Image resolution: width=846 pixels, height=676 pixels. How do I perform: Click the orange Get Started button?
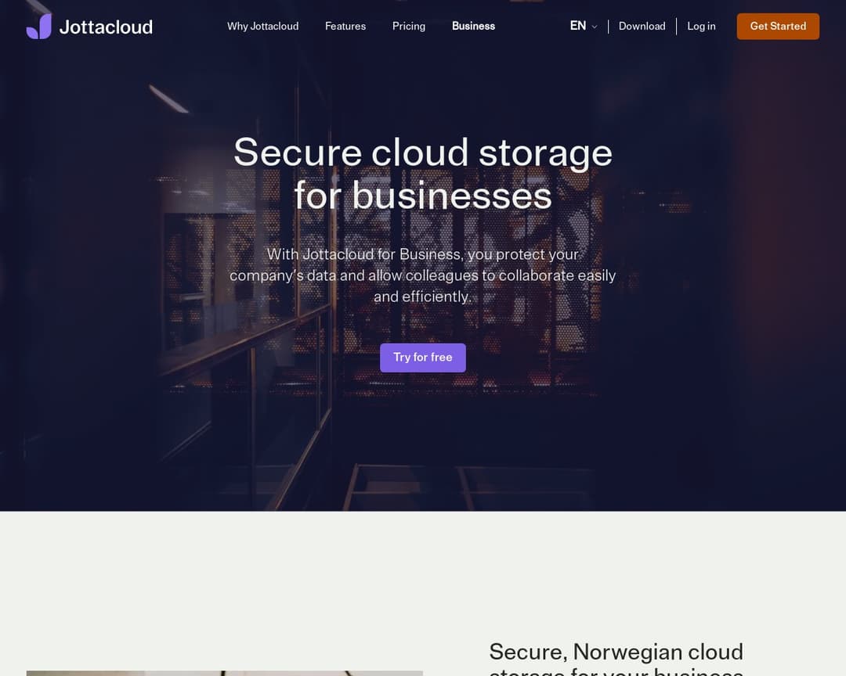click(778, 27)
